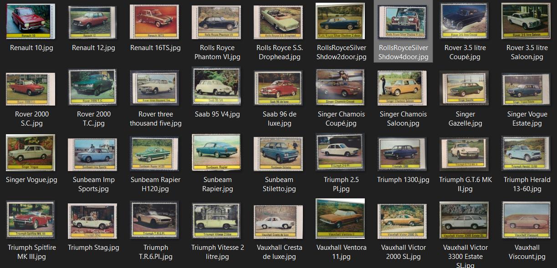
Task: Select the Triumph Stag.jpg thumbnail
Action: pyautogui.click(x=92, y=221)
